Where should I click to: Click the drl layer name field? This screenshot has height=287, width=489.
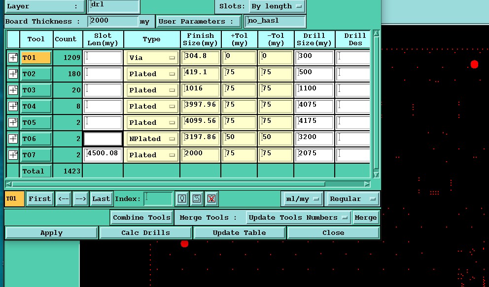click(114, 6)
